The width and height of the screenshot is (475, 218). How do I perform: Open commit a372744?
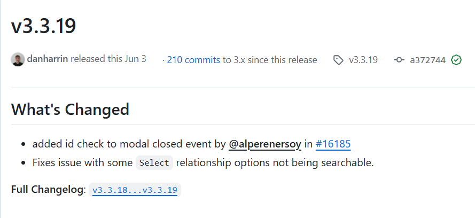pyautogui.click(x=427, y=60)
